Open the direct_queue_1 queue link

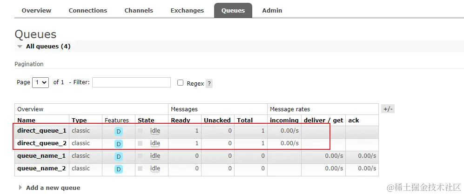(41, 131)
